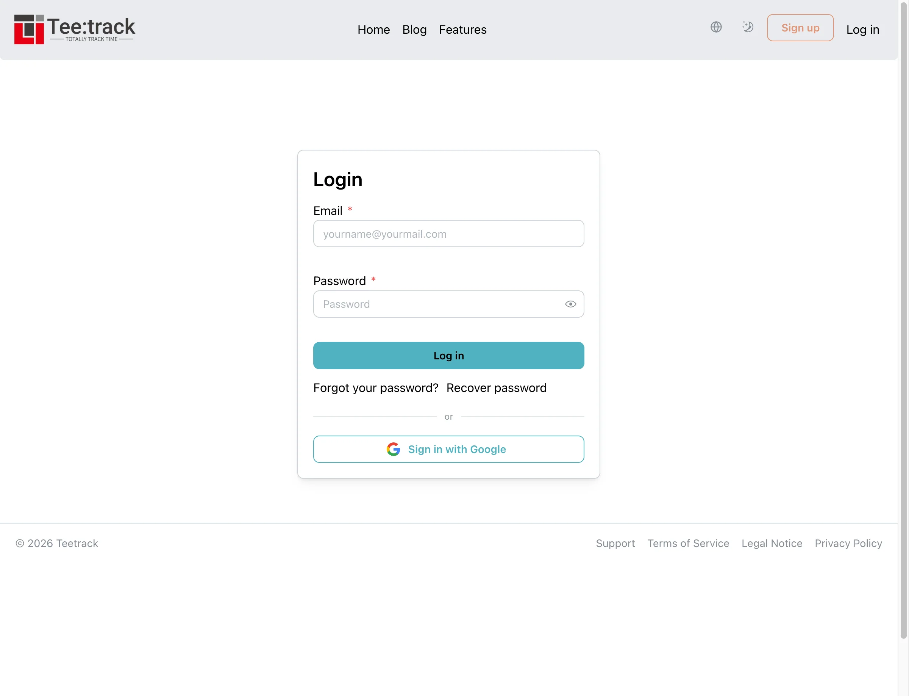Show the password with the eye icon
This screenshot has width=909, height=696.
coord(570,304)
